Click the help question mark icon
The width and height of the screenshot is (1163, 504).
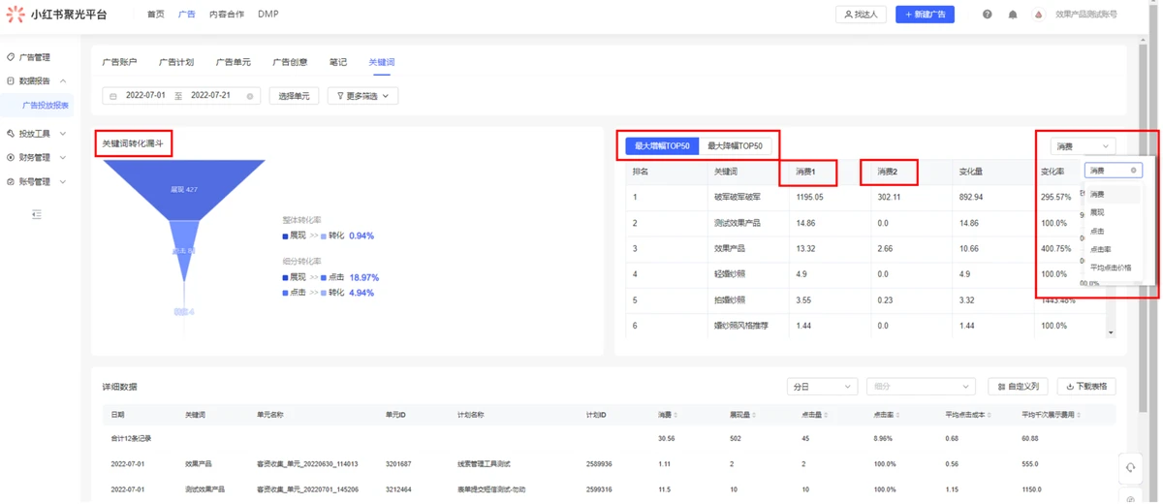click(988, 15)
